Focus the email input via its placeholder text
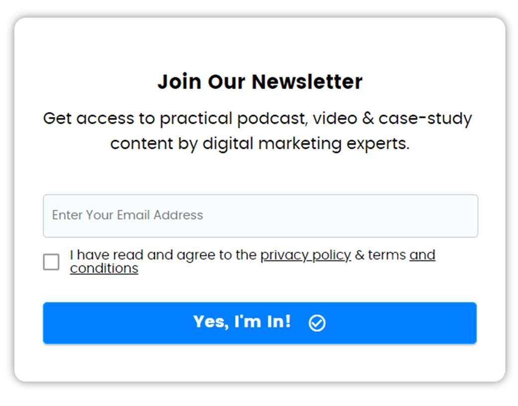Viewport: 518px width, 406px height. [x=128, y=215]
